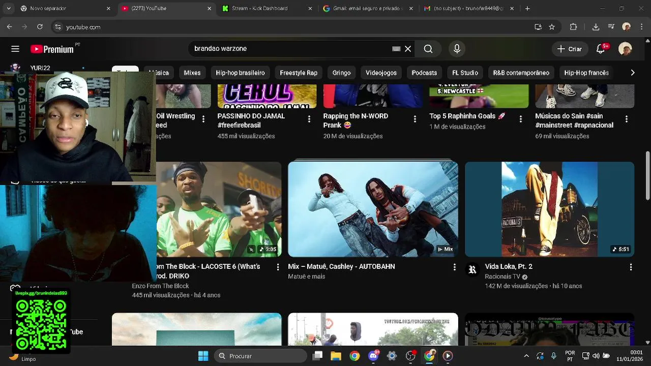Run search with the magnifier button
The width and height of the screenshot is (651, 366).
(428, 49)
